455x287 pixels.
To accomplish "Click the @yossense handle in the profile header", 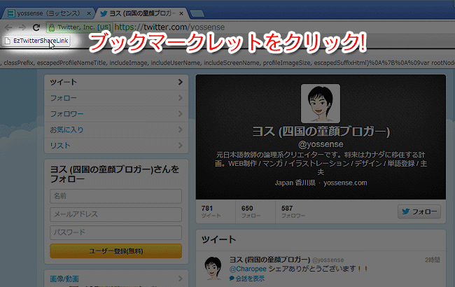I will pos(321,144).
